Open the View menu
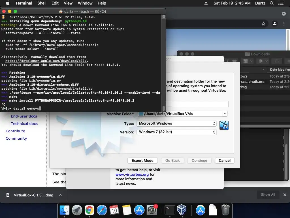Viewport: 290px width, 218px height. (x=68, y=3)
